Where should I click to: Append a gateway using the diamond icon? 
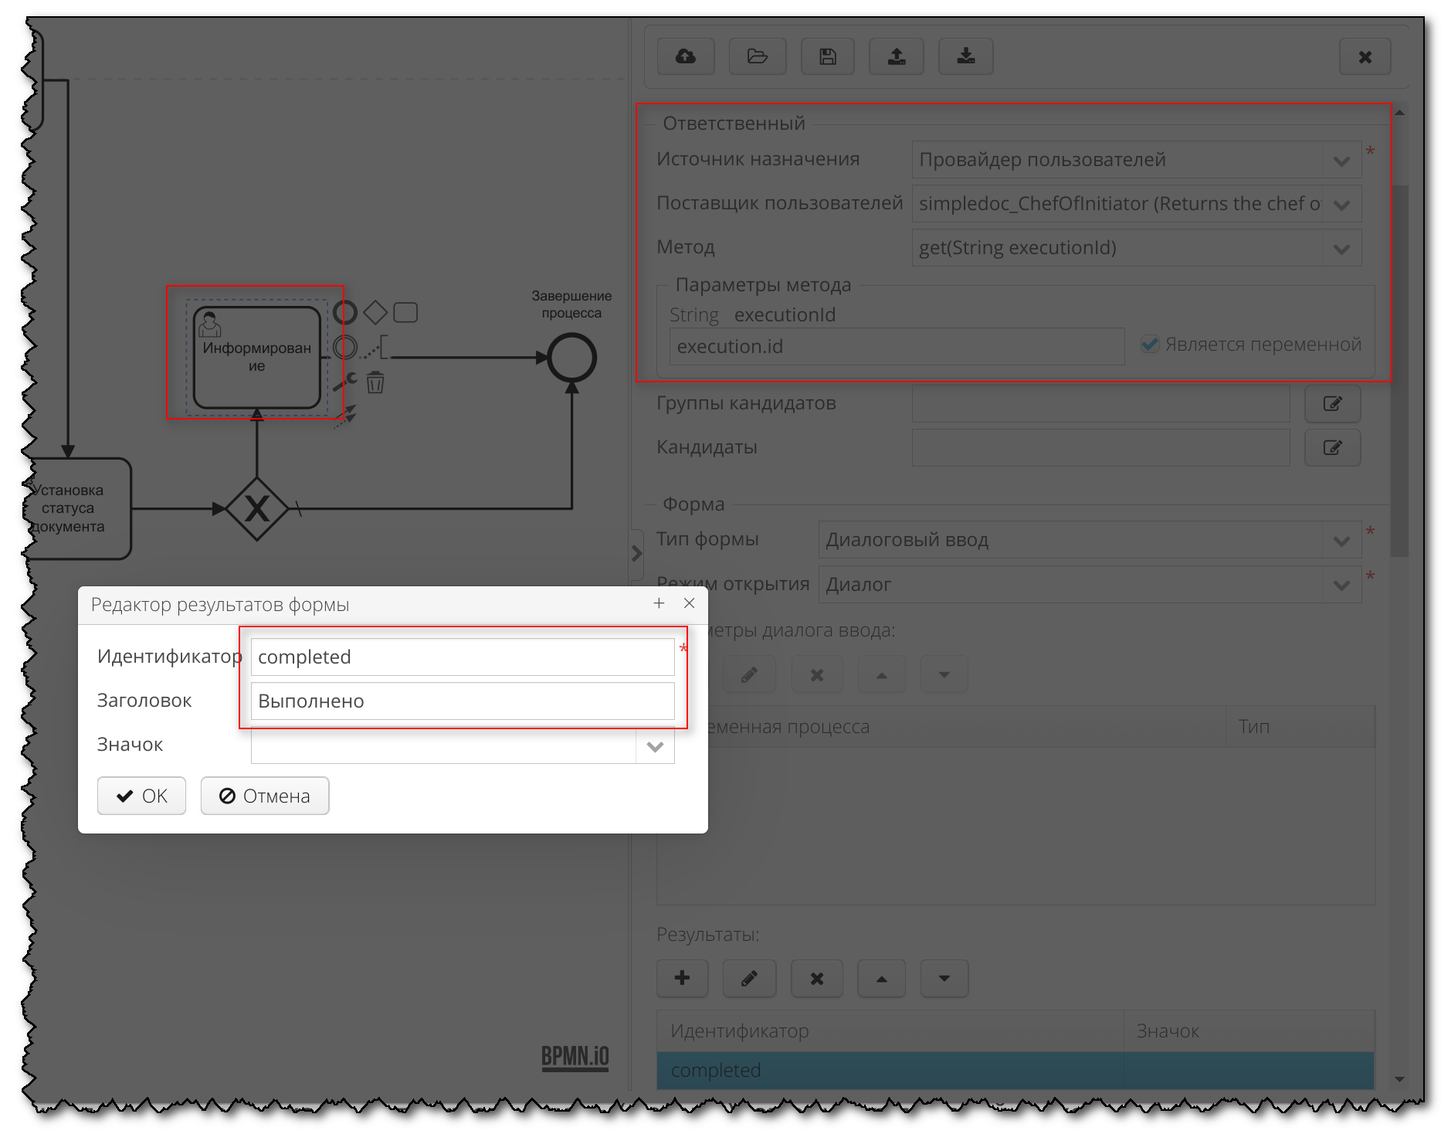point(376,311)
